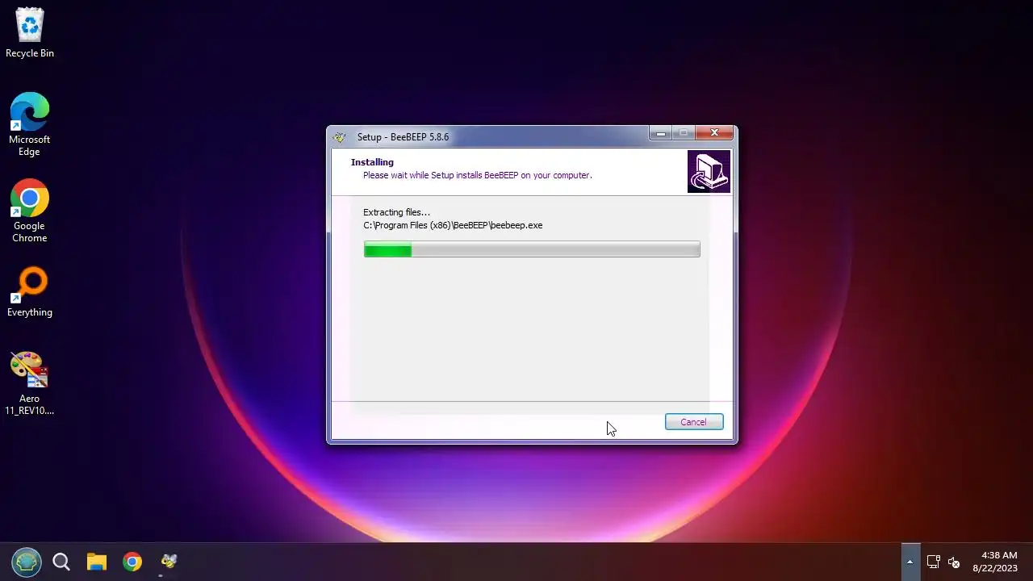Open the muted volume tray icon

click(x=954, y=562)
